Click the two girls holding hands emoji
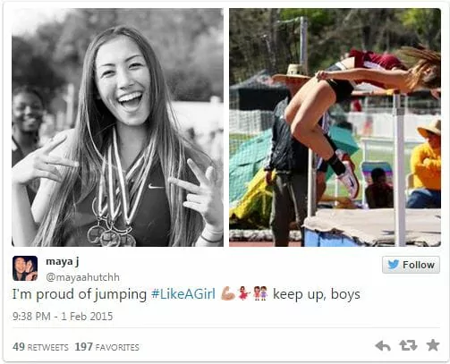450x364 pixels. click(260, 293)
